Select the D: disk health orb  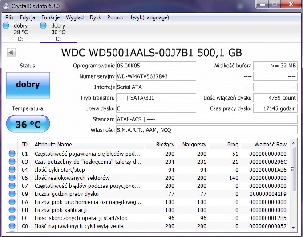coord(6,25)
